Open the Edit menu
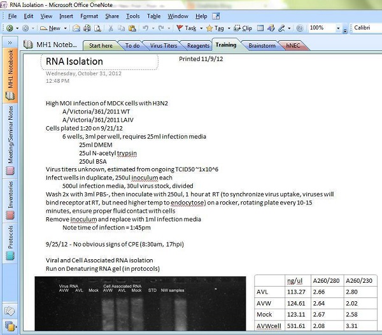 (x=28, y=16)
